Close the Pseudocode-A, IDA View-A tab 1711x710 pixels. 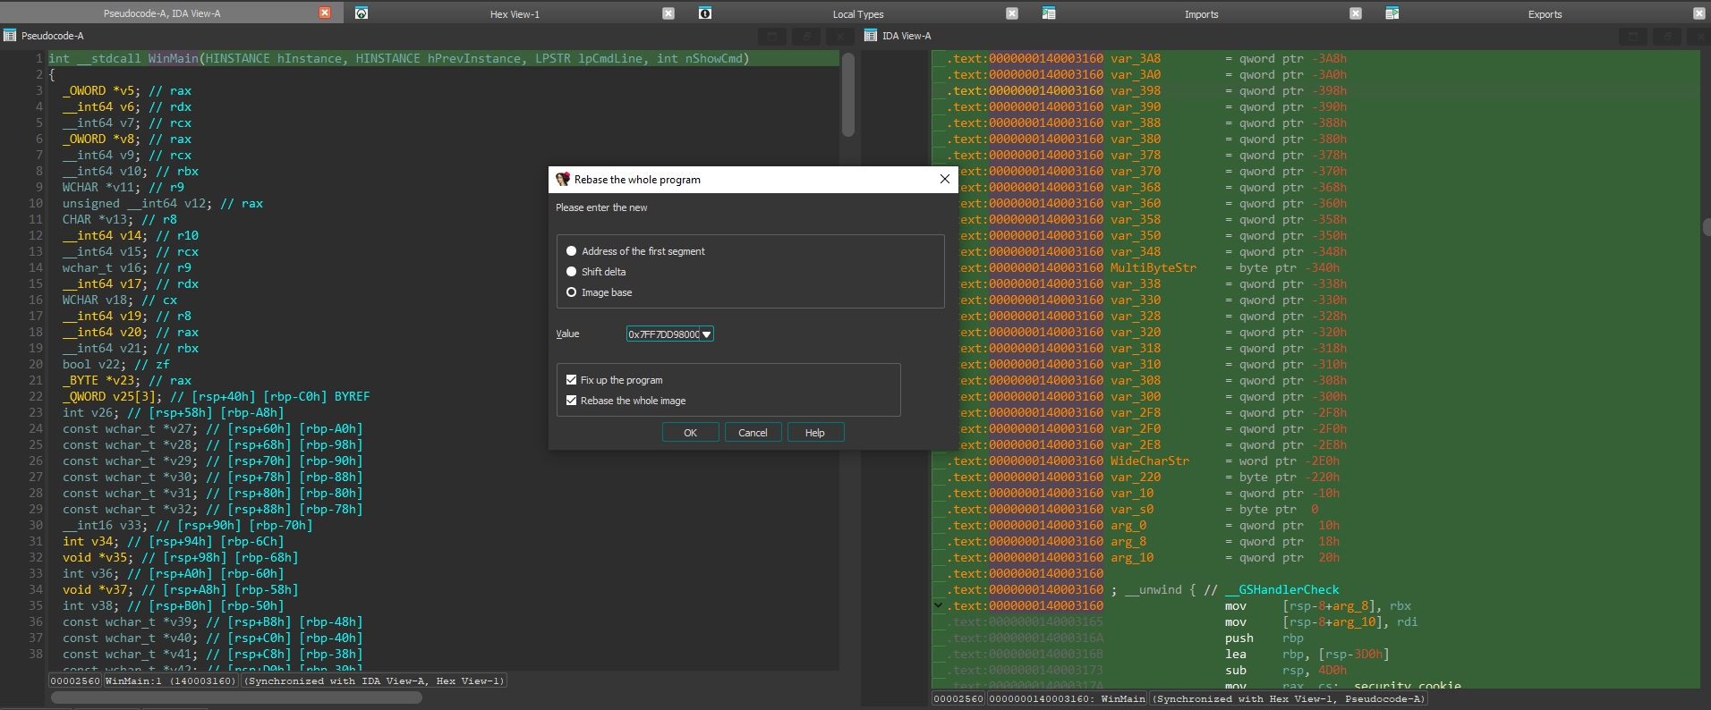[x=325, y=13]
